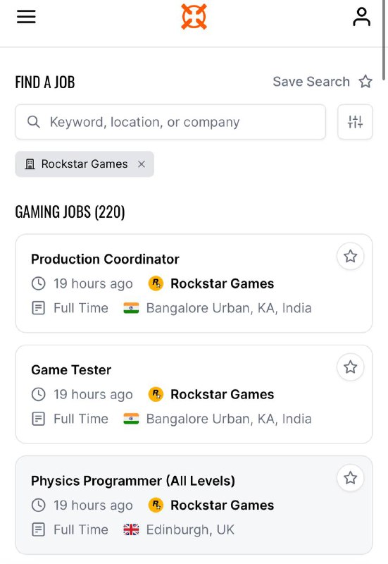Click Rockstar Games logo in Production Coordinator card

coord(156,283)
